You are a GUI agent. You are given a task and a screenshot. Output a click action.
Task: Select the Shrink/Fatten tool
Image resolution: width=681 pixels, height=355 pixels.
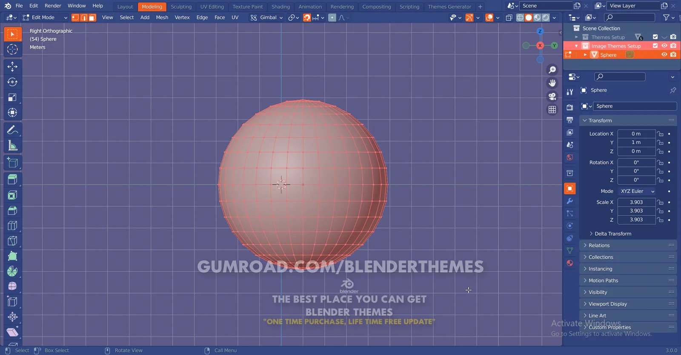pos(12,317)
